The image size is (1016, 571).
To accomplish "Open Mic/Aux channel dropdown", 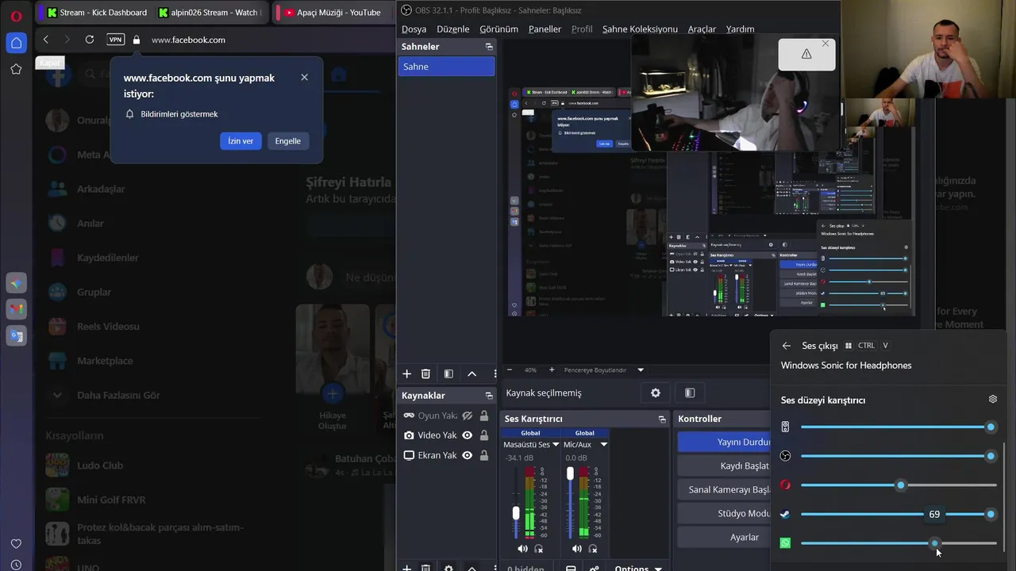I will pos(603,445).
